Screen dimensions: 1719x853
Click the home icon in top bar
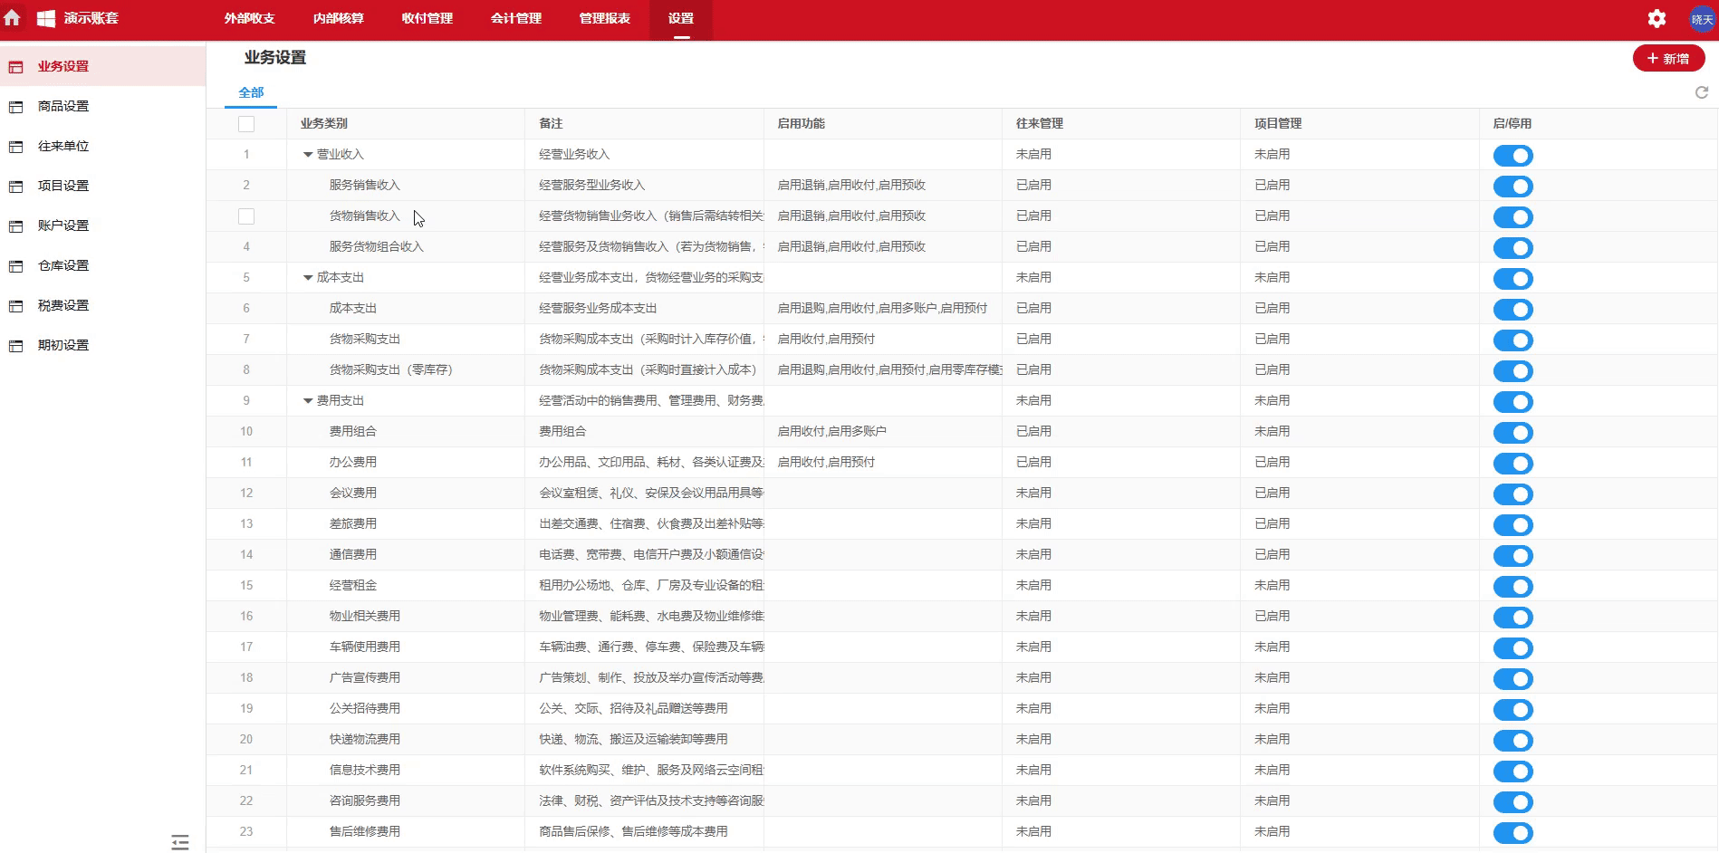(x=13, y=18)
